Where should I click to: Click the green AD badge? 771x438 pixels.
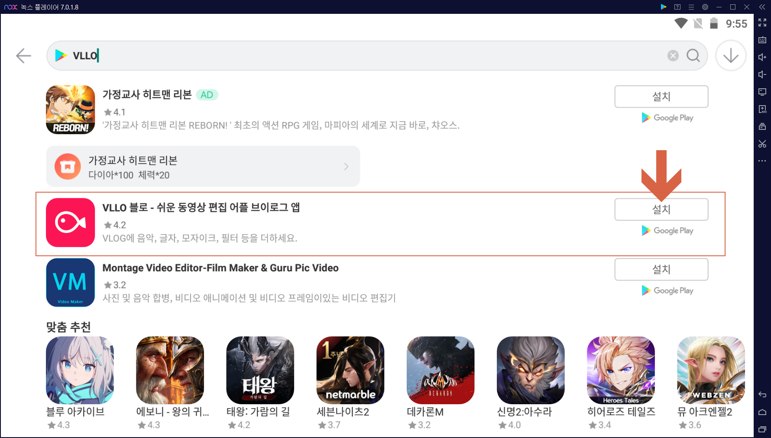(207, 95)
